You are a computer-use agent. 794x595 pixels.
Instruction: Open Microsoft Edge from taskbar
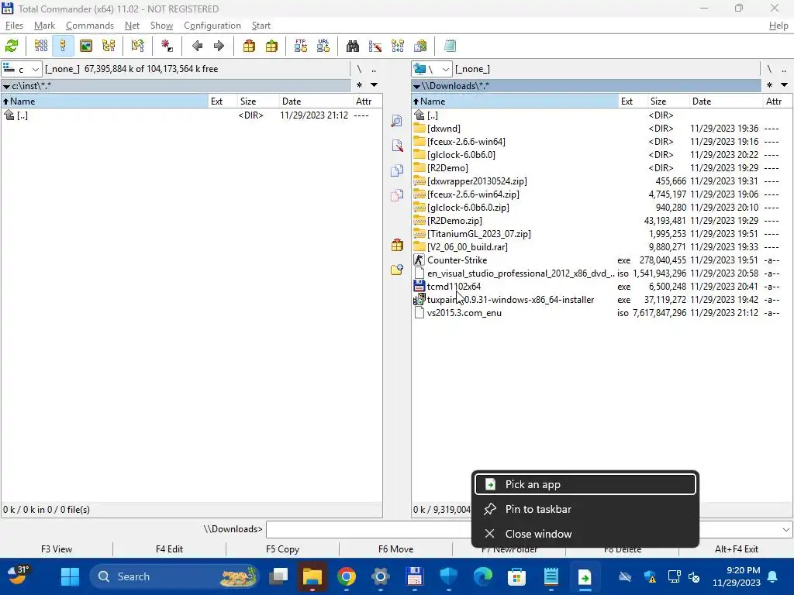(x=482, y=576)
